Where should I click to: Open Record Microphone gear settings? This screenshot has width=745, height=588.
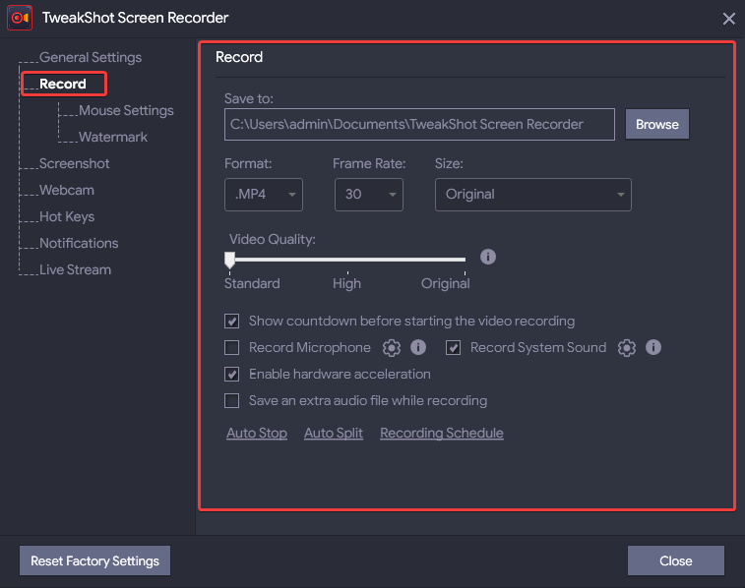392,348
